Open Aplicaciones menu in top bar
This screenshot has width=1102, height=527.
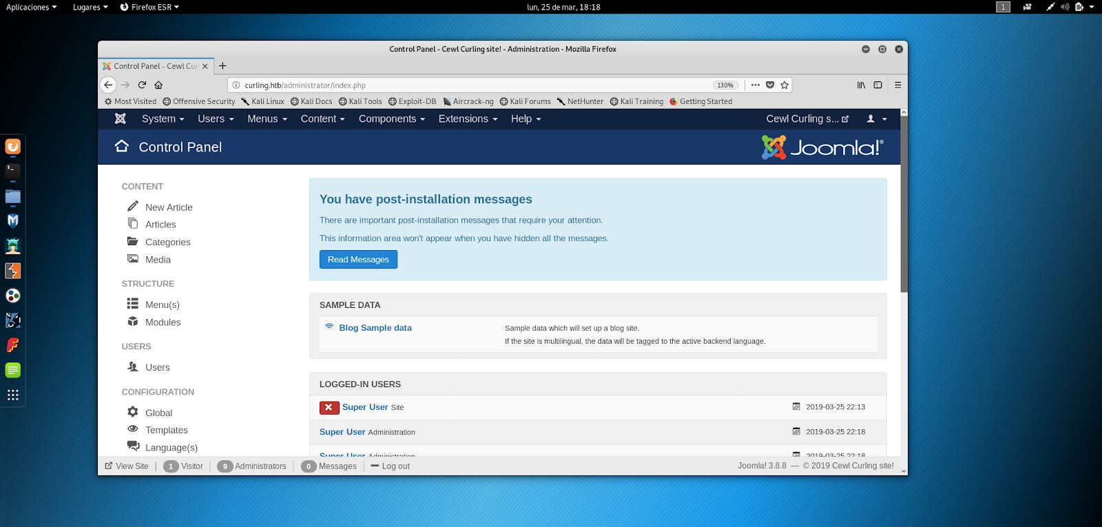32,7
